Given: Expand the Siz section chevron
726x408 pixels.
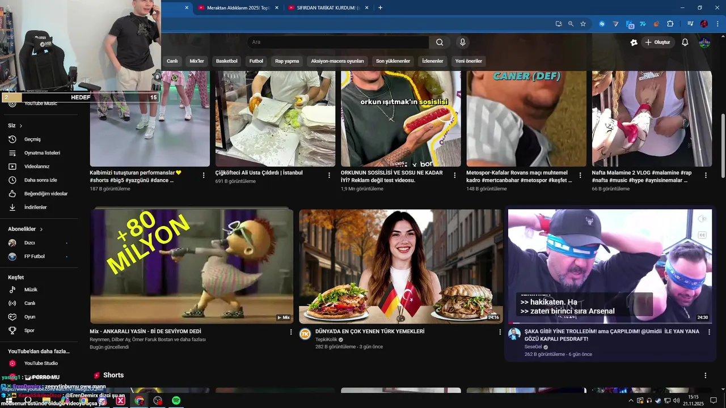Looking at the screenshot, I should (21, 126).
